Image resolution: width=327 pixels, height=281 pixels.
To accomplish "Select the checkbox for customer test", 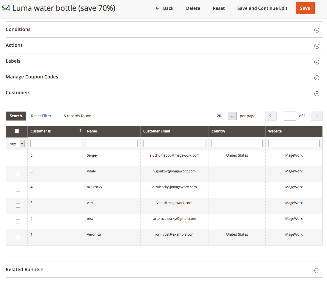I will 18,221.
